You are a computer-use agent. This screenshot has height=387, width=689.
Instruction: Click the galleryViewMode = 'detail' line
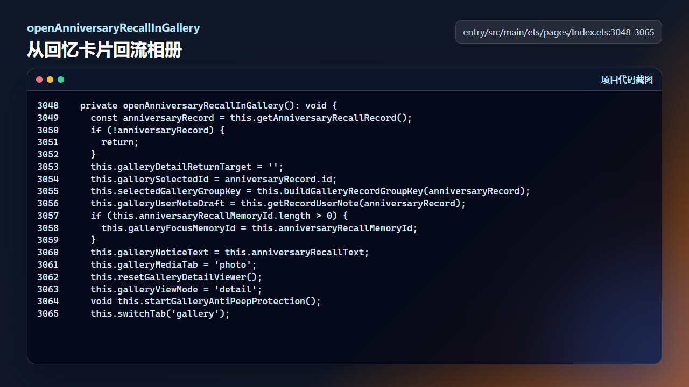[x=177, y=290]
